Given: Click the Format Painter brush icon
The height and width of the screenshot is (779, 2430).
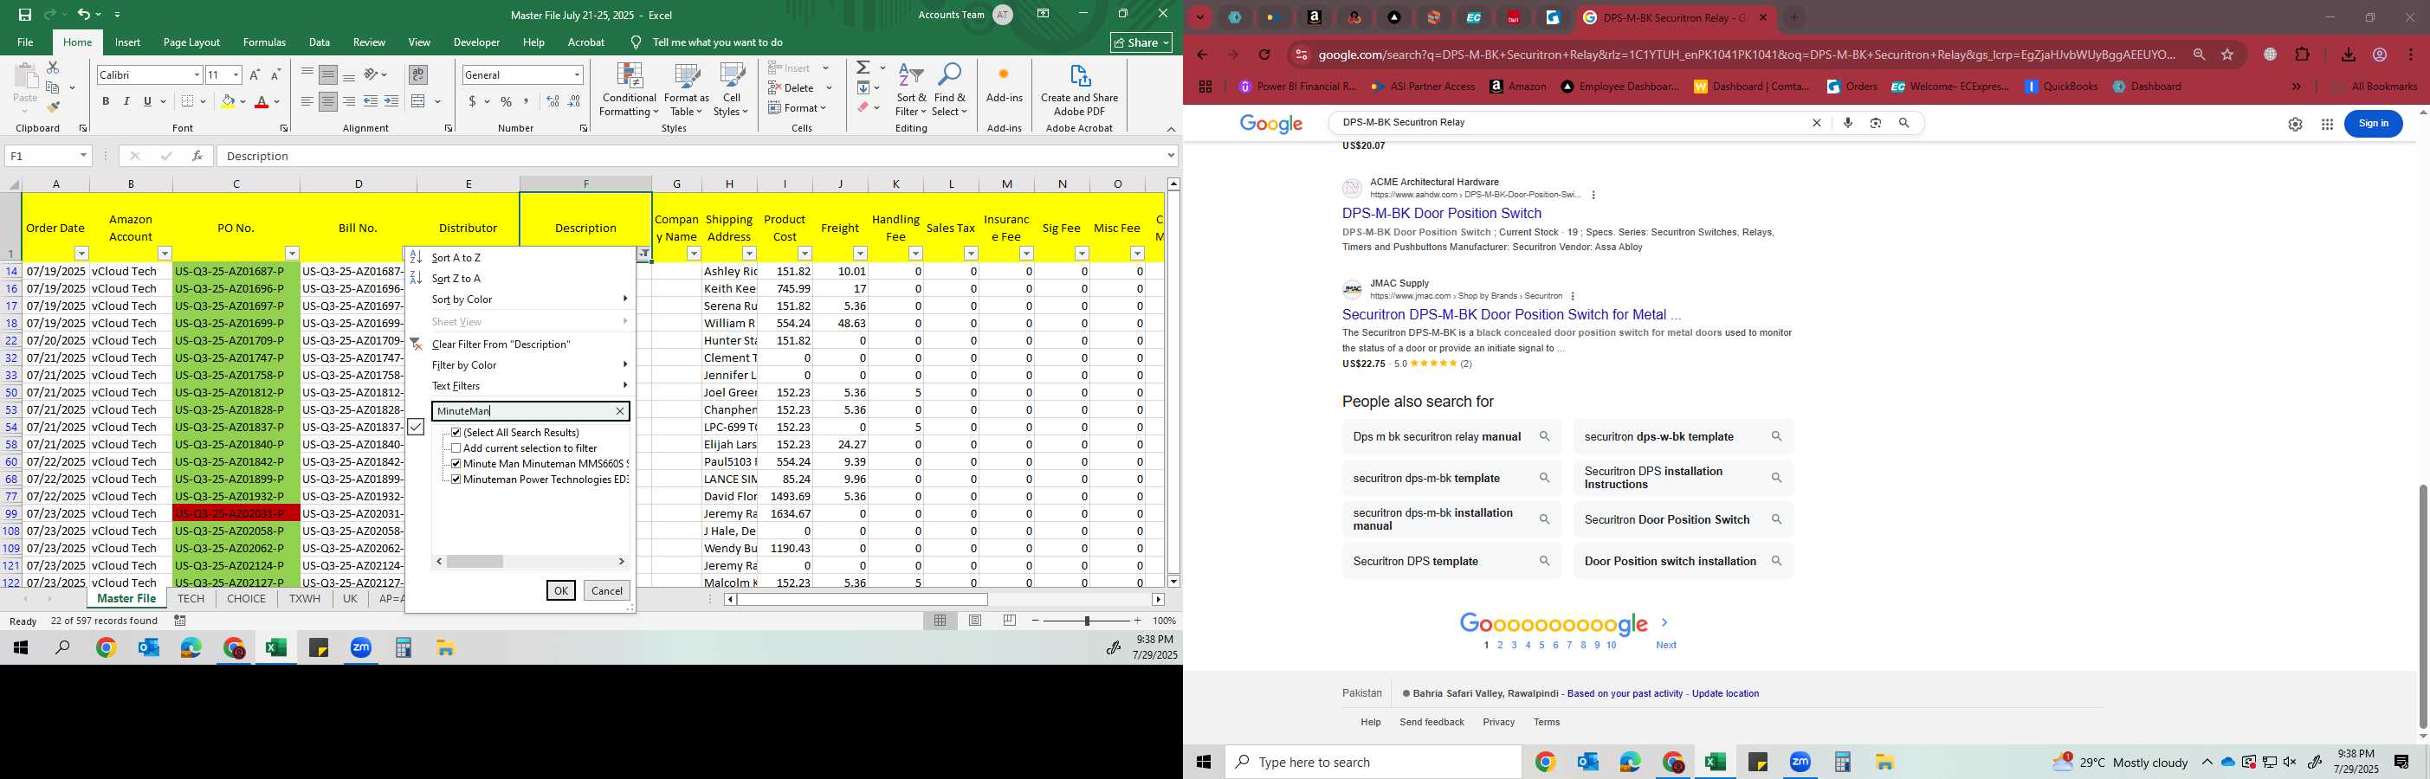Looking at the screenshot, I should pyautogui.click(x=53, y=106).
